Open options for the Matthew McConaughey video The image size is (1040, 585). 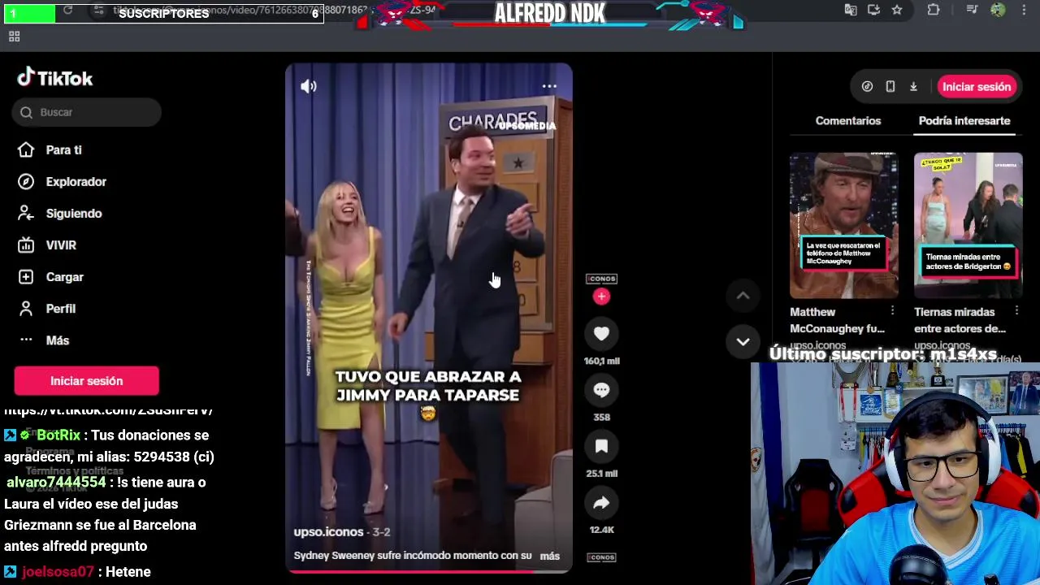[892, 311]
